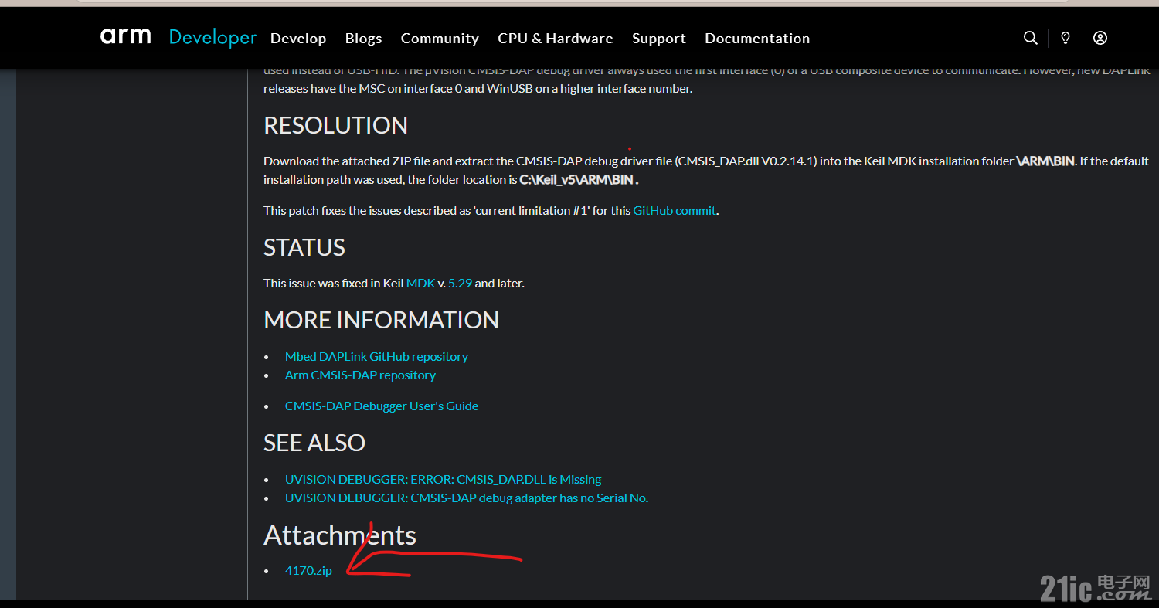
Task: Open CMSIS-DAP Debugger User's Guide
Action: pos(382,406)
